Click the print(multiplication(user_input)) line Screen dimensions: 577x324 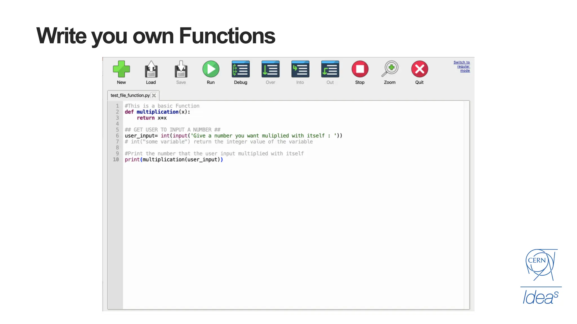(174, 159)
